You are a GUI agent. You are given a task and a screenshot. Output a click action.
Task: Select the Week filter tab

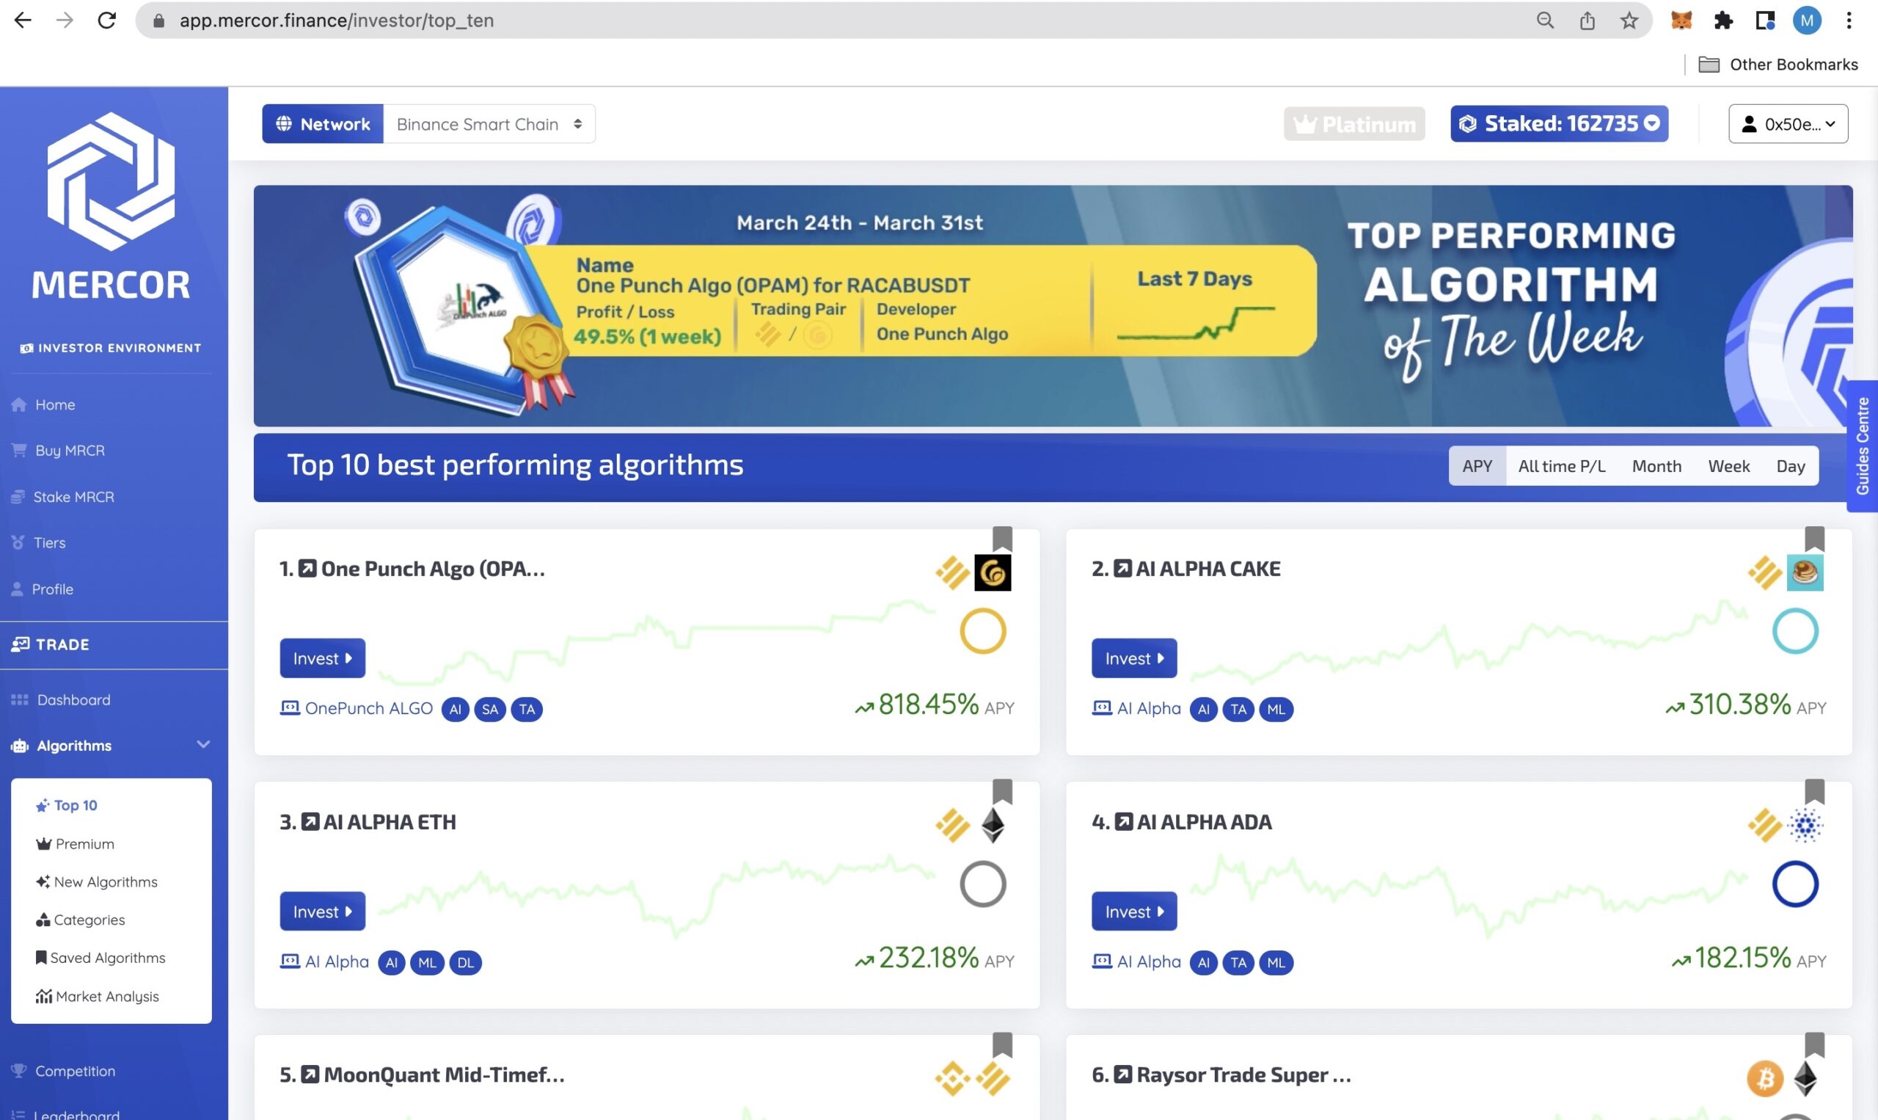[1729, 465]
